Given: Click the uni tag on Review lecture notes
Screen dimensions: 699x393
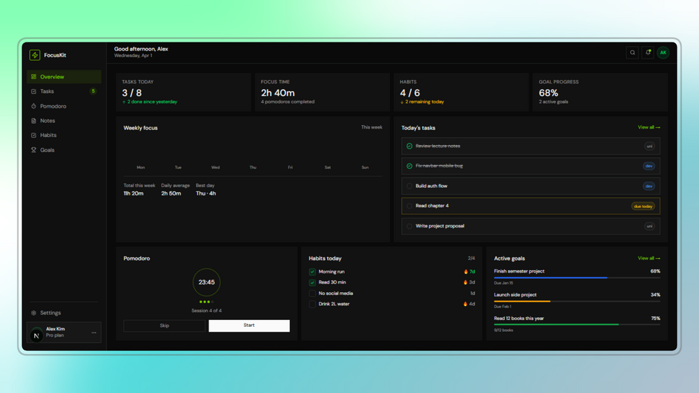Looking at the screenshot, I should pyautogui.click(x=650, y=146).
